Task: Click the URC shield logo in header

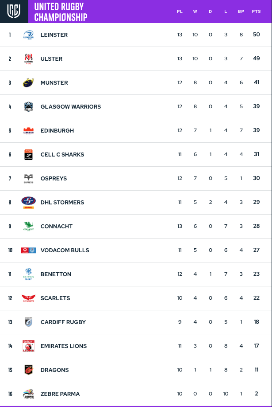Action: pyautogui.click(x=13, y=12)
